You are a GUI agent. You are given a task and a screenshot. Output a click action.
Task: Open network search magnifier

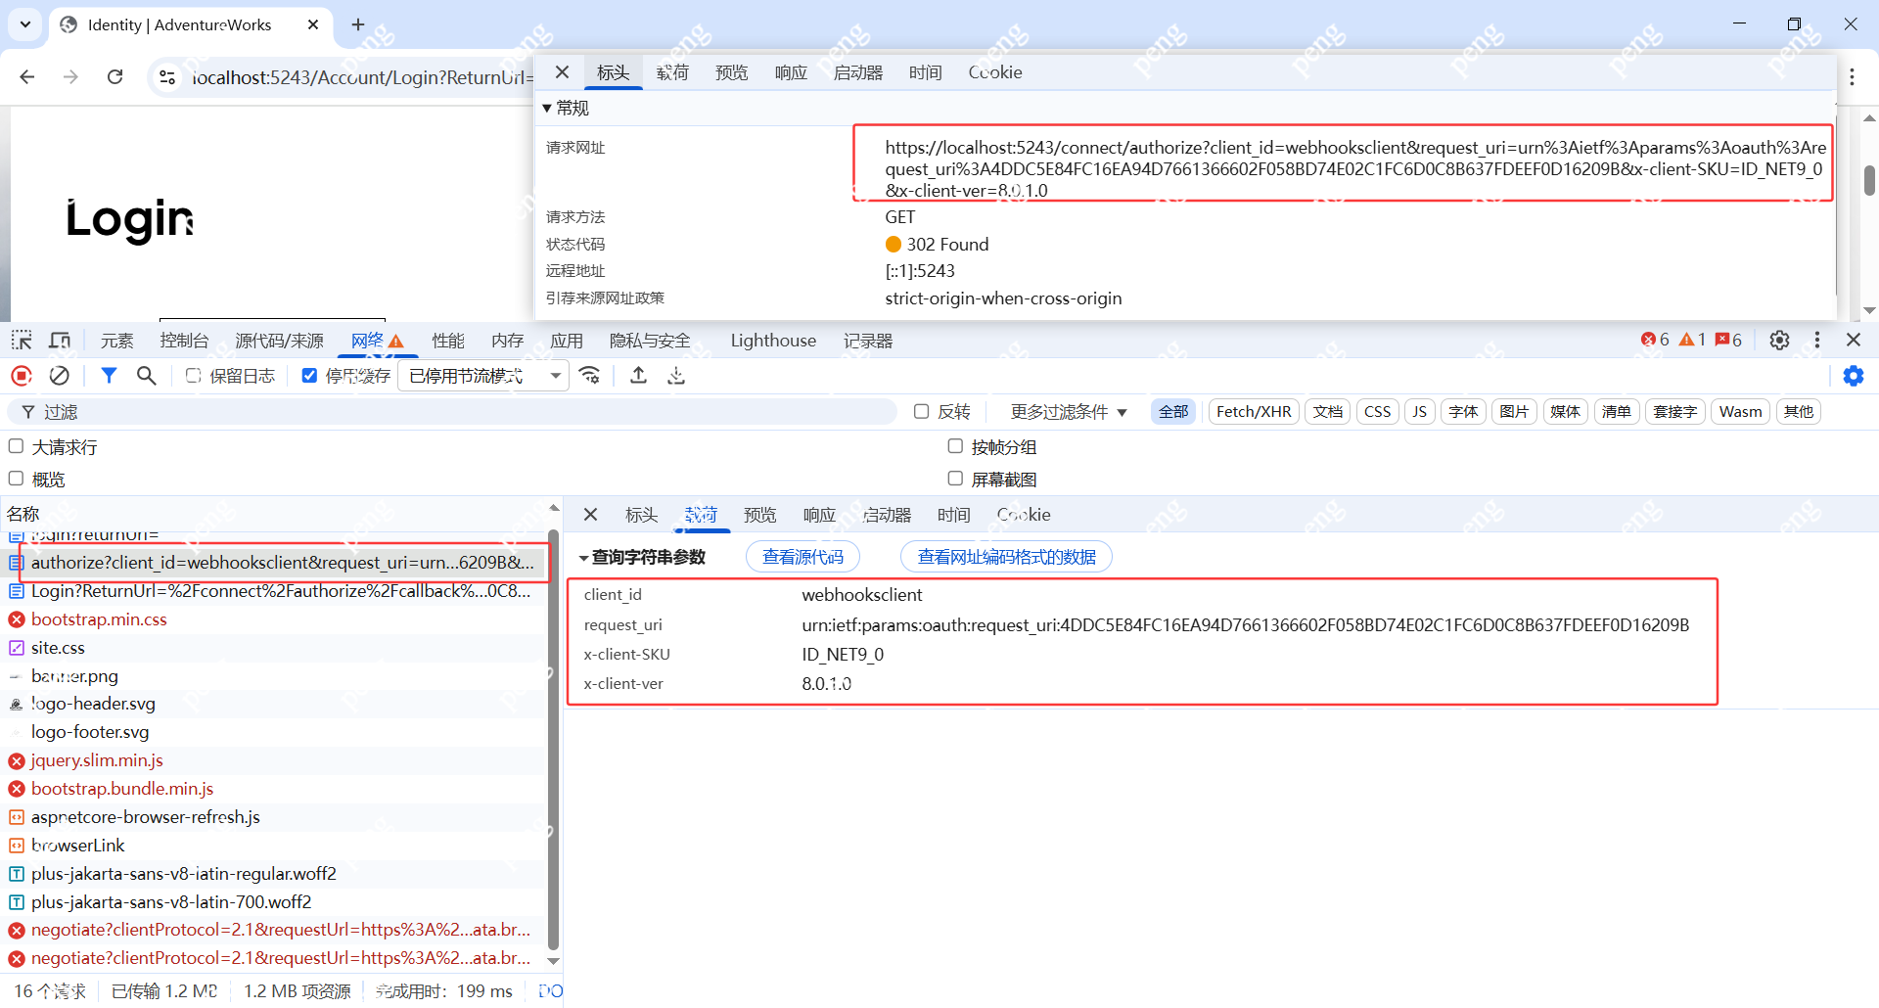coord(147,376)
